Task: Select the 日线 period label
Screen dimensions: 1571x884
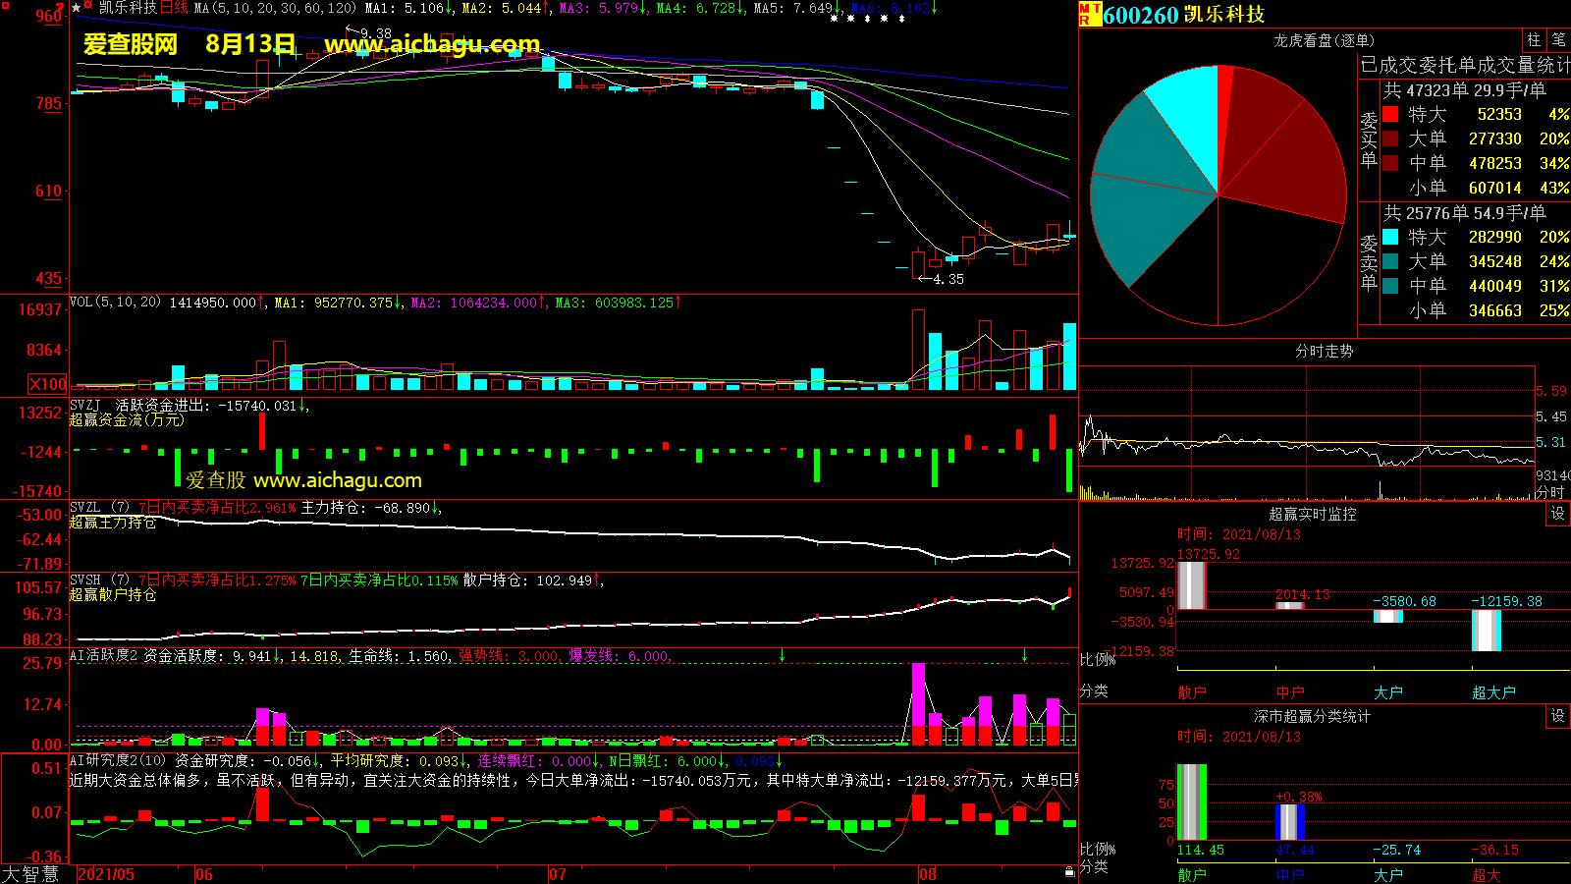Action: [174, 8]
